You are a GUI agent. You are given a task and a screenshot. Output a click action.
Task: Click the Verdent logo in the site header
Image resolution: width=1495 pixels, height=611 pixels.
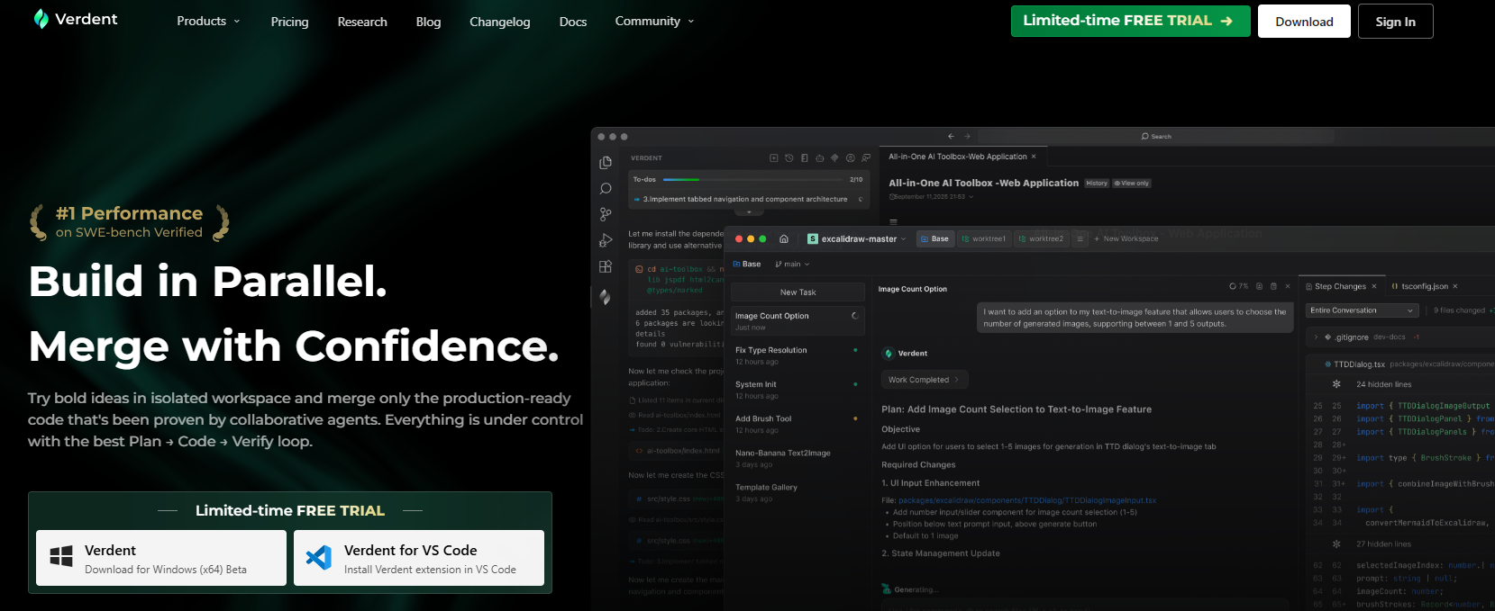(75, 19)
